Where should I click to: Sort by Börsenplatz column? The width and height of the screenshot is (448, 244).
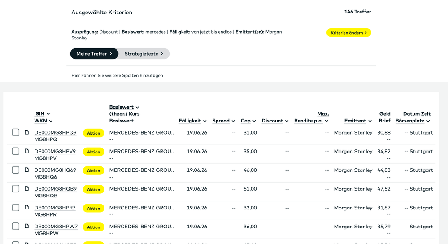pos(413,121)
